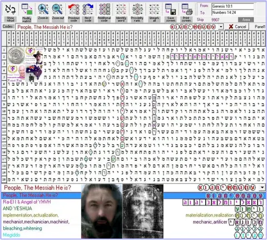
Task: Select the 'Megiddo' code row
Action: coord(12,235)
